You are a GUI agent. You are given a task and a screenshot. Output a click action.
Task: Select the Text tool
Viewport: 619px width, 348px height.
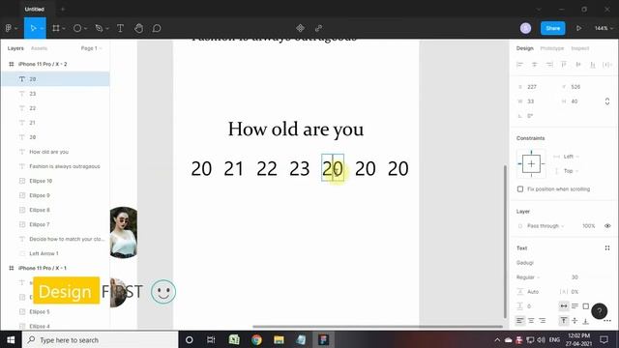point(120,28)
